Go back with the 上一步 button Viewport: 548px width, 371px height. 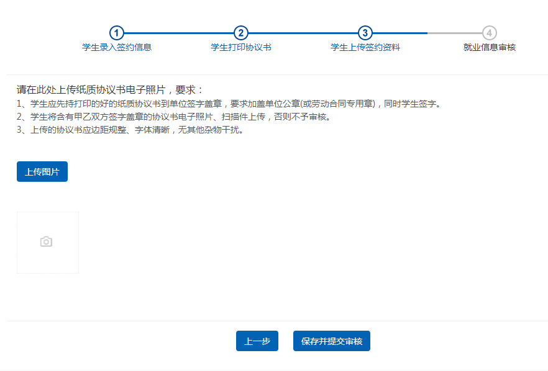pos(257,341)
